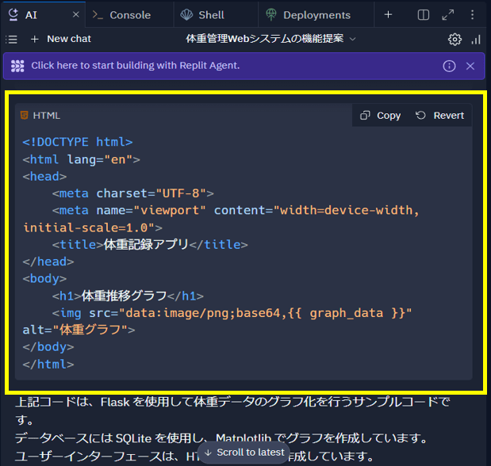The height and width of the screenshot is (466, 491).
Task: Switch to the Shell tab
Action: tap(202, 15)
